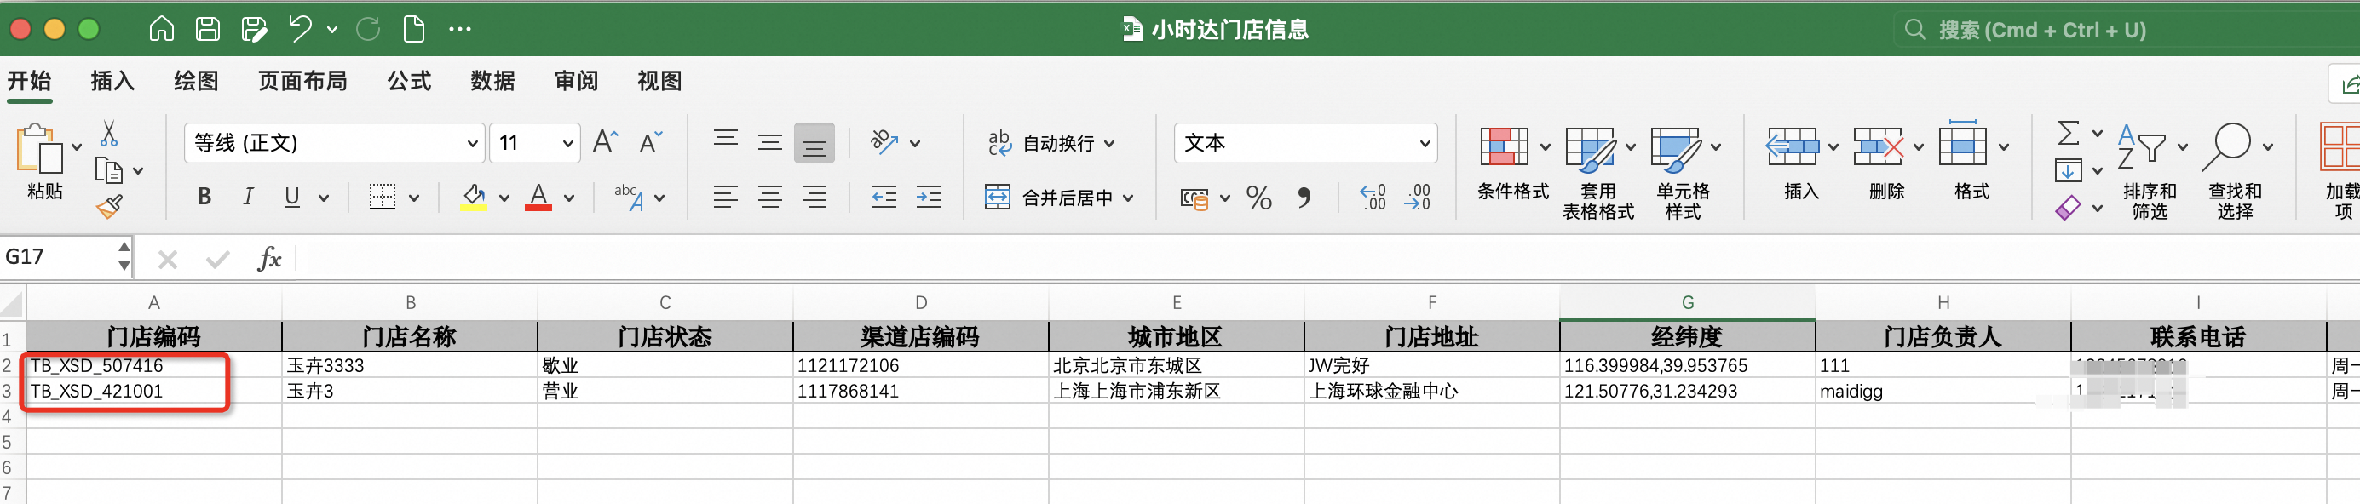Create a new document icon
This screenshot has width=2360, height=504.
(414, 29)
